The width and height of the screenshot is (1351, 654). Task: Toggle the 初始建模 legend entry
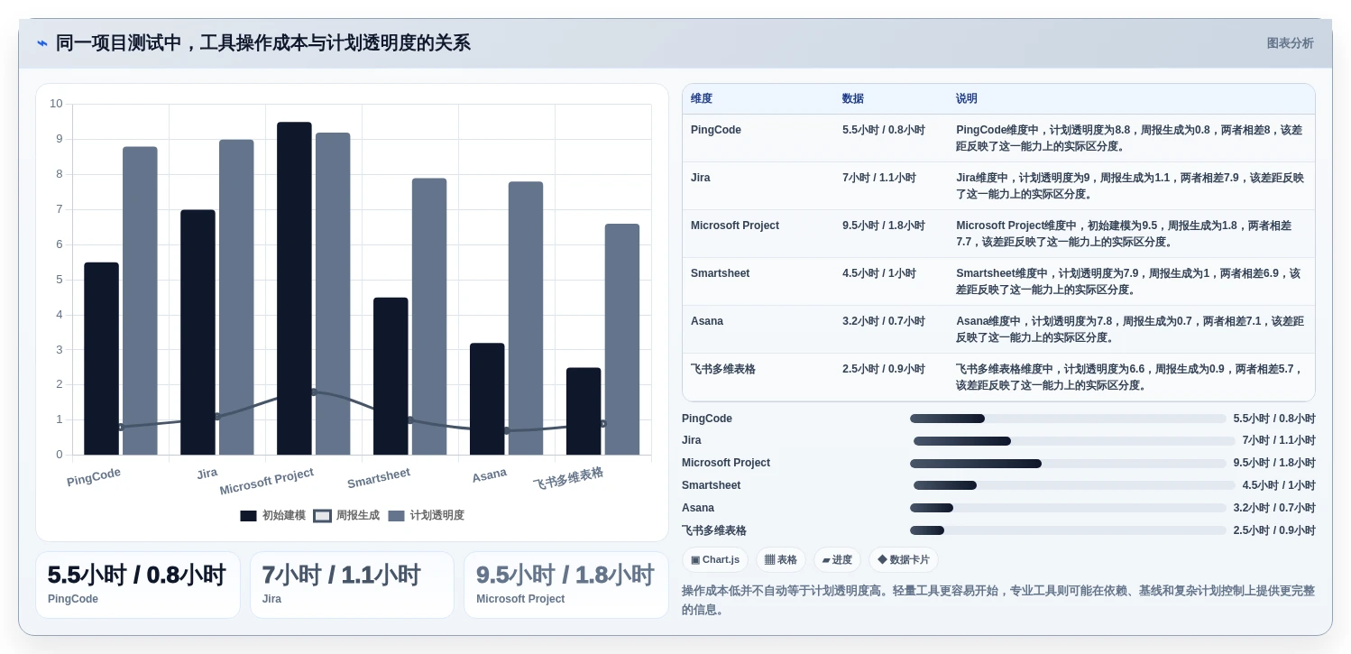click(272, 516)
